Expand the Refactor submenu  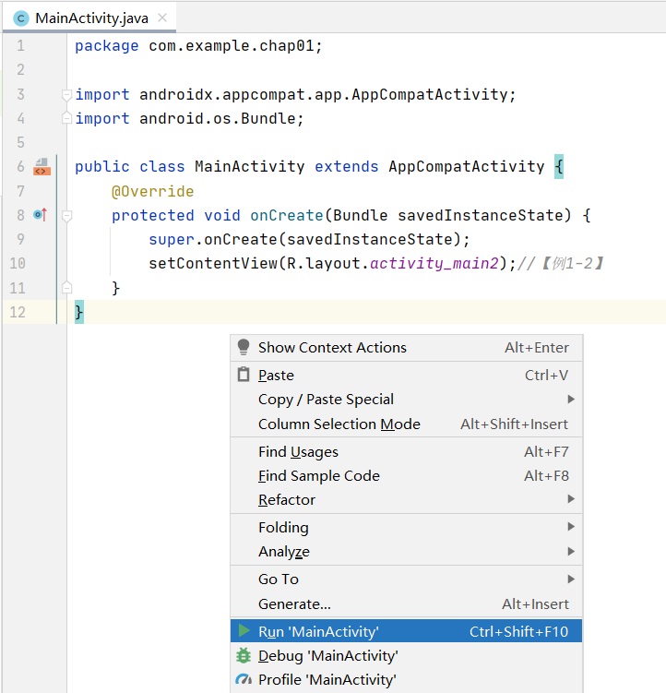point(571,499)
